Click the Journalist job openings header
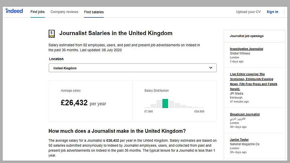Screen dimensions: 290x163 pyautogui.click(x=247, y=36)
